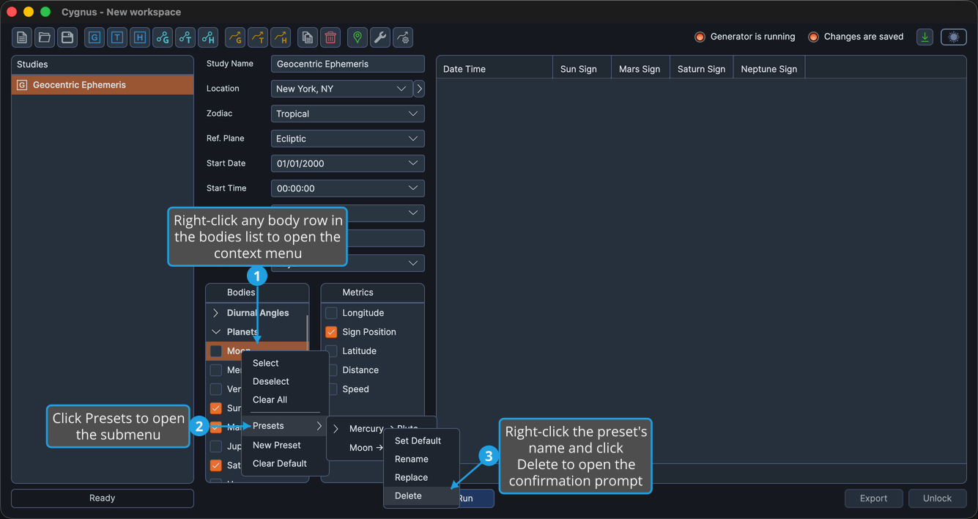Add a study with the boxed T icon
This screenshot has height=519, width=978.
[x=117, y=37]
